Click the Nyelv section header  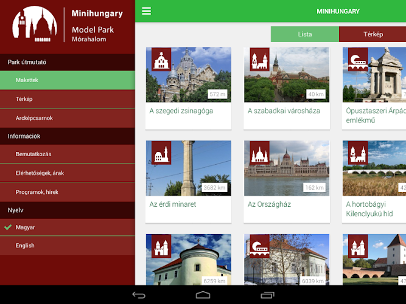[68, 210]
